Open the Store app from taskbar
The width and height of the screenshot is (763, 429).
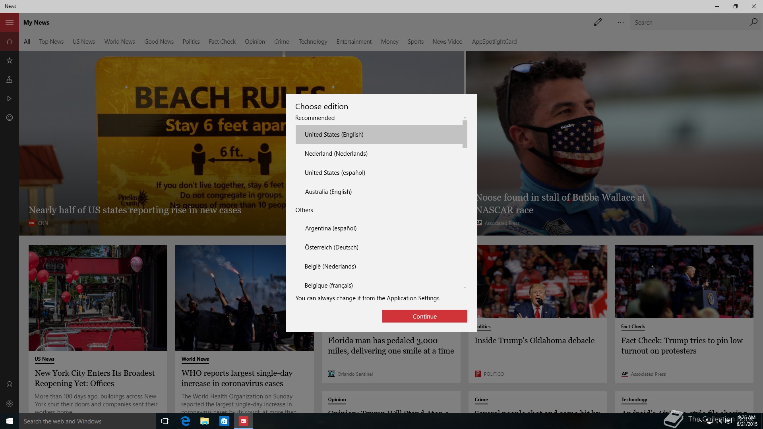[x=224, y=421]
